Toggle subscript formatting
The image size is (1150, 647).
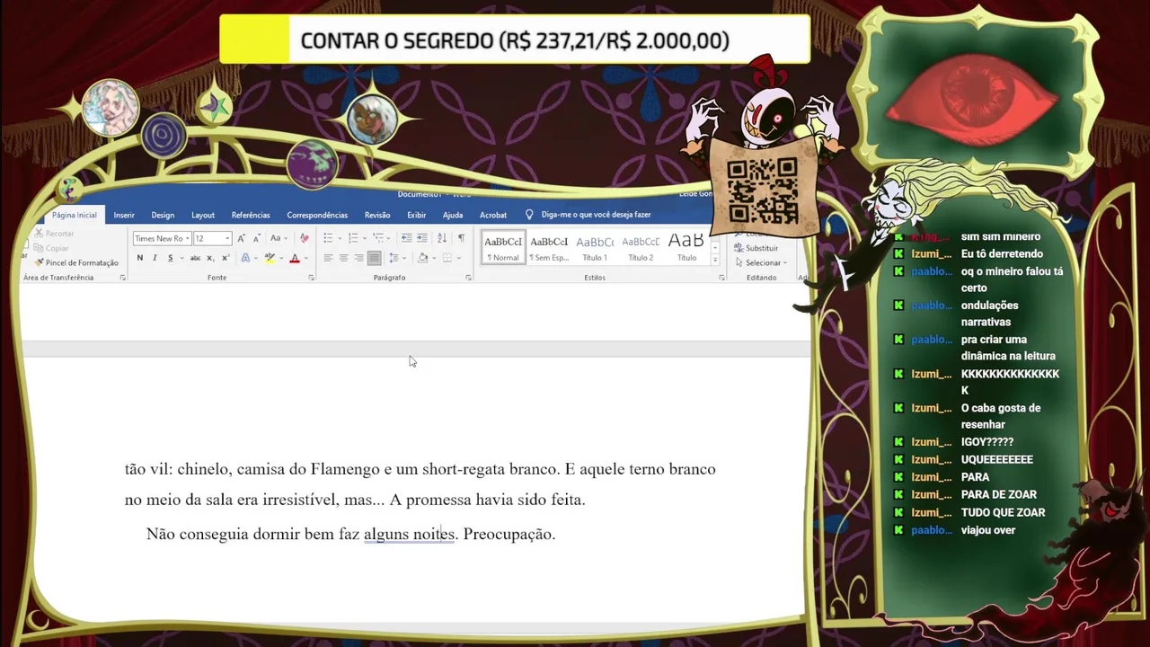pos(210,258)
